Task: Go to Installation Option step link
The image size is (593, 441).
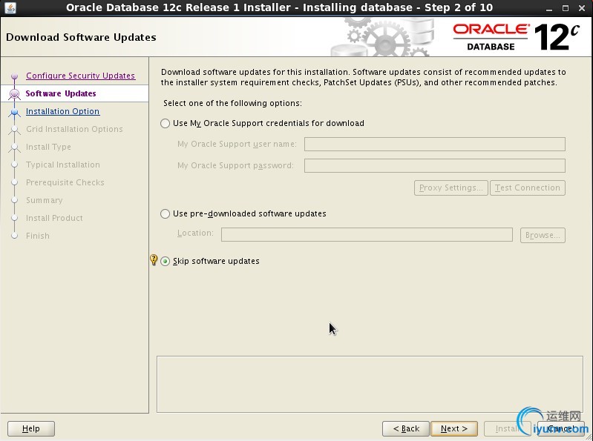Action: coord(63,111)
